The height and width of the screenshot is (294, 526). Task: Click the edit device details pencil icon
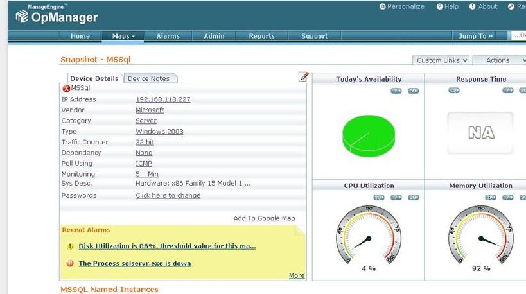(x=303, y=77)
